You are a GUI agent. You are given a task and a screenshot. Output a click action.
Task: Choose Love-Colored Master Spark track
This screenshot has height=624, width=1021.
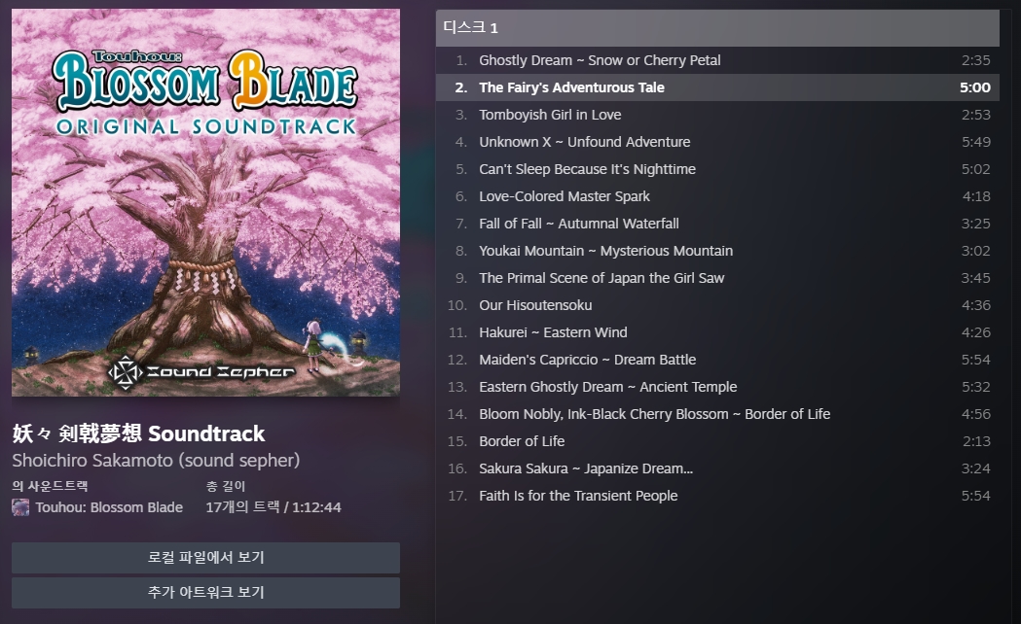717,196
